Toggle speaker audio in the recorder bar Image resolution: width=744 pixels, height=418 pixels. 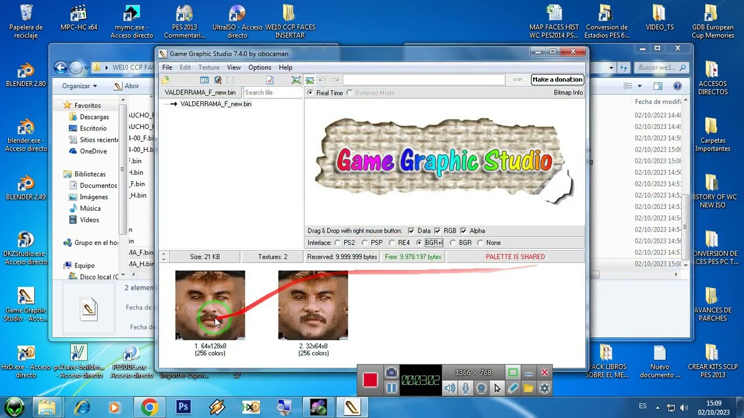point(450,388)
